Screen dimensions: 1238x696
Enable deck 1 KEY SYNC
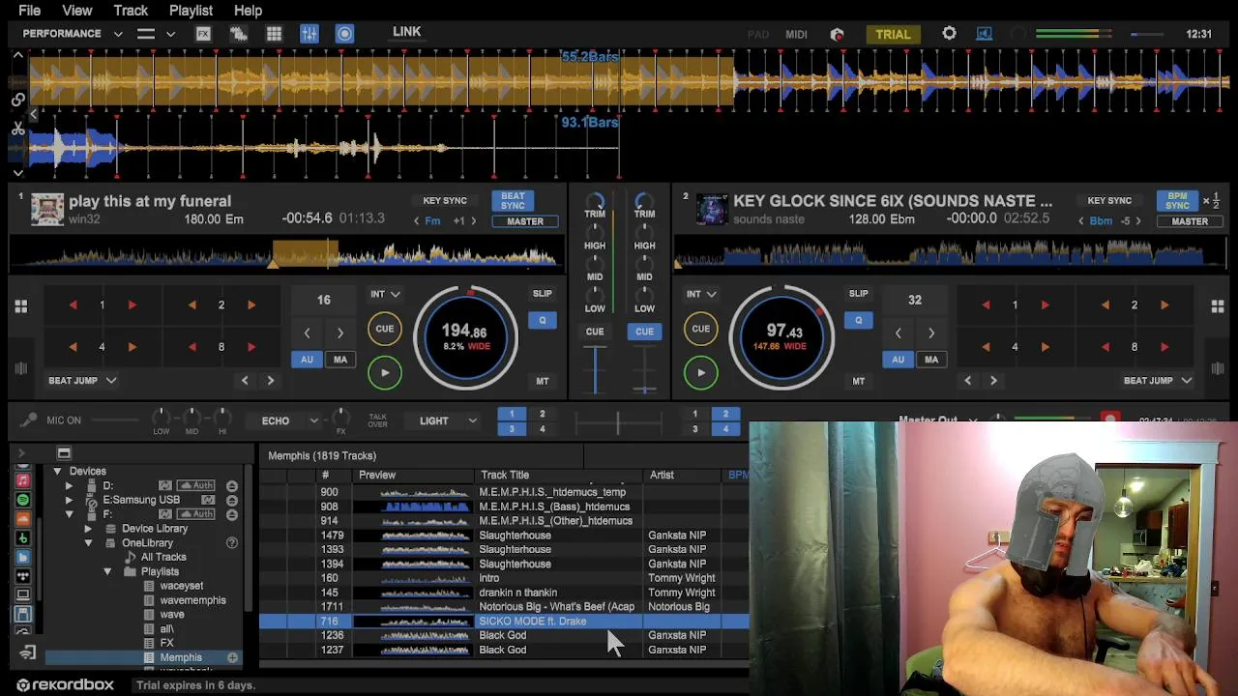pyautogui.click(x=445, y=200)
